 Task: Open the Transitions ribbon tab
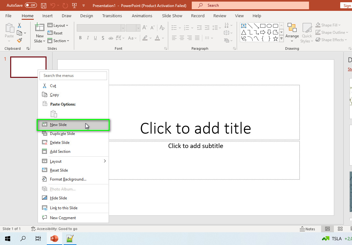point(112,16)
